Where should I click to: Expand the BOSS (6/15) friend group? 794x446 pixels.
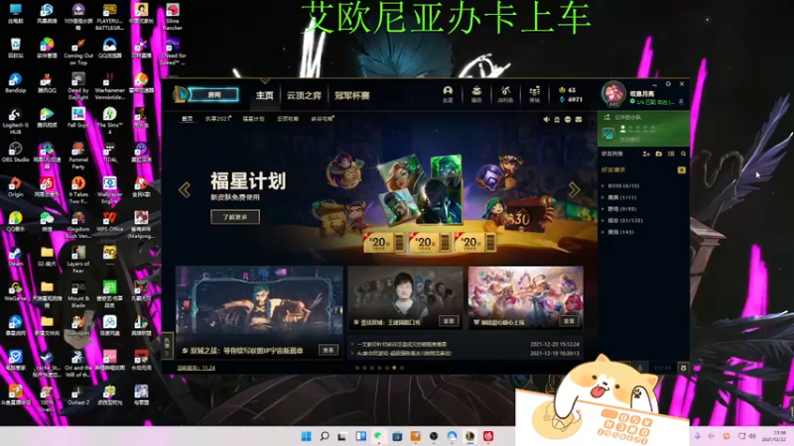point(621,185)
